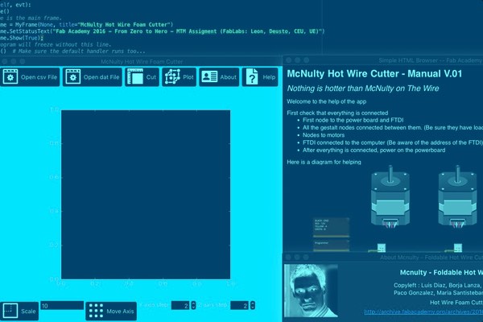Viewport: 483px width, 322px height.
Task: Click code line containing SetStatusText
Action: coord(163,31)
